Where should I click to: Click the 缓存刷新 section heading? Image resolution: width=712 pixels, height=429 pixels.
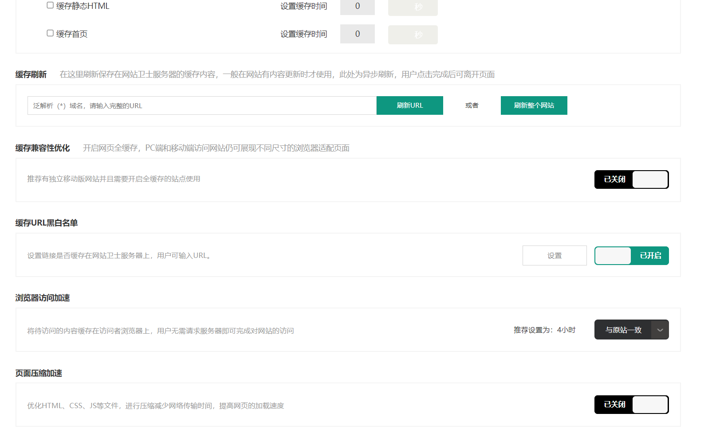click(x=31, y=74)
